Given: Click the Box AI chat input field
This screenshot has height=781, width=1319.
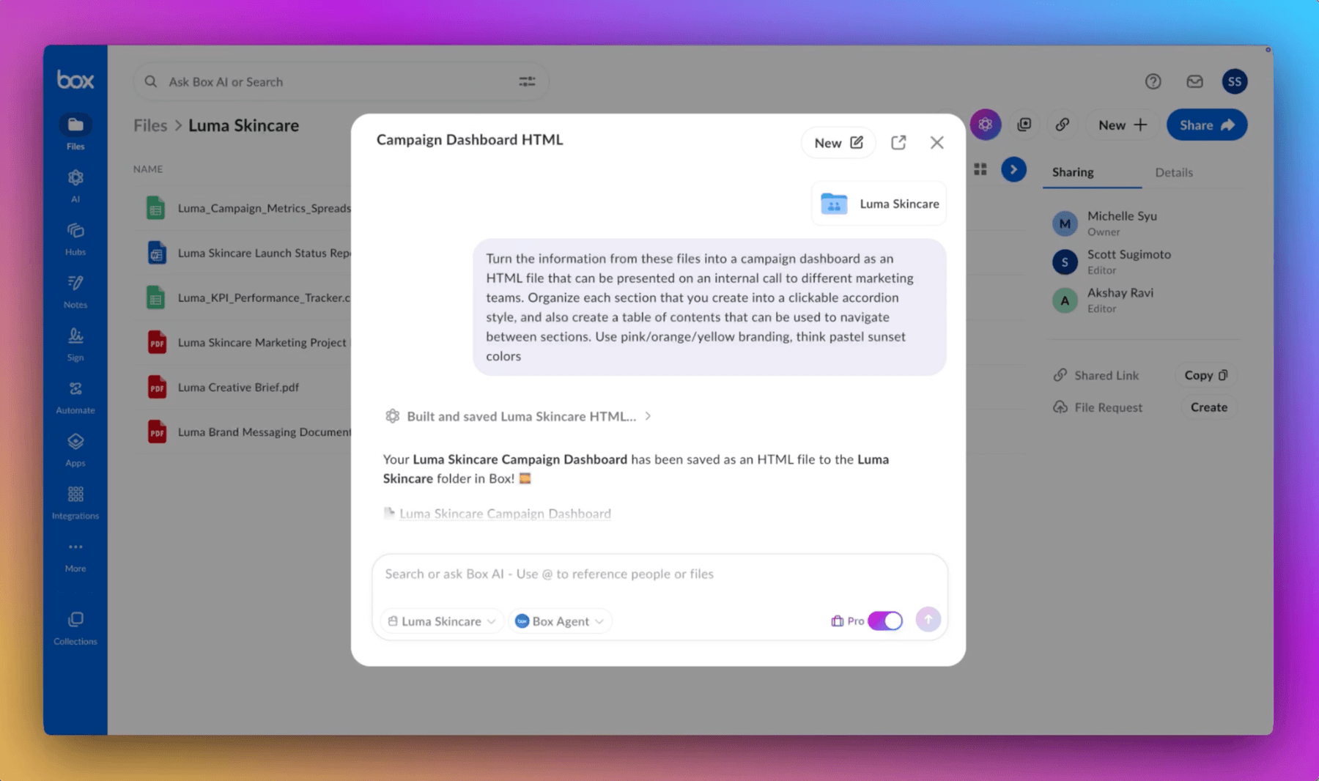Looking at the screenshot, I should pos(659,574).
